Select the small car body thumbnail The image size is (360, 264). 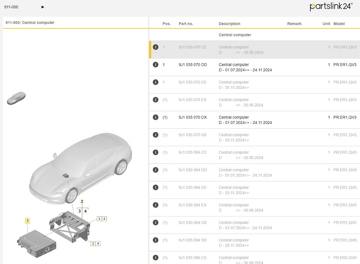[16, 98]
